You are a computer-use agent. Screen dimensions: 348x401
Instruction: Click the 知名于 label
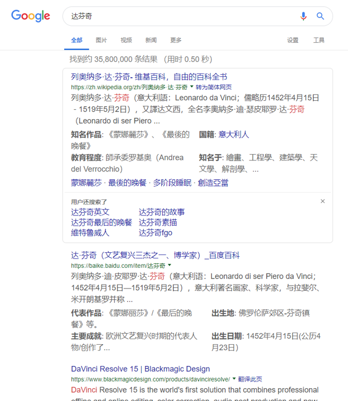click(x=210, y=158)
